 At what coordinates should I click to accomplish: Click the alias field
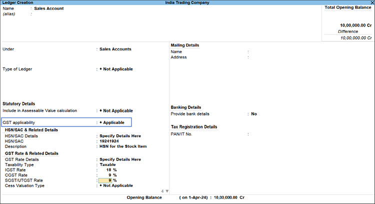click(x=50, y=14)
